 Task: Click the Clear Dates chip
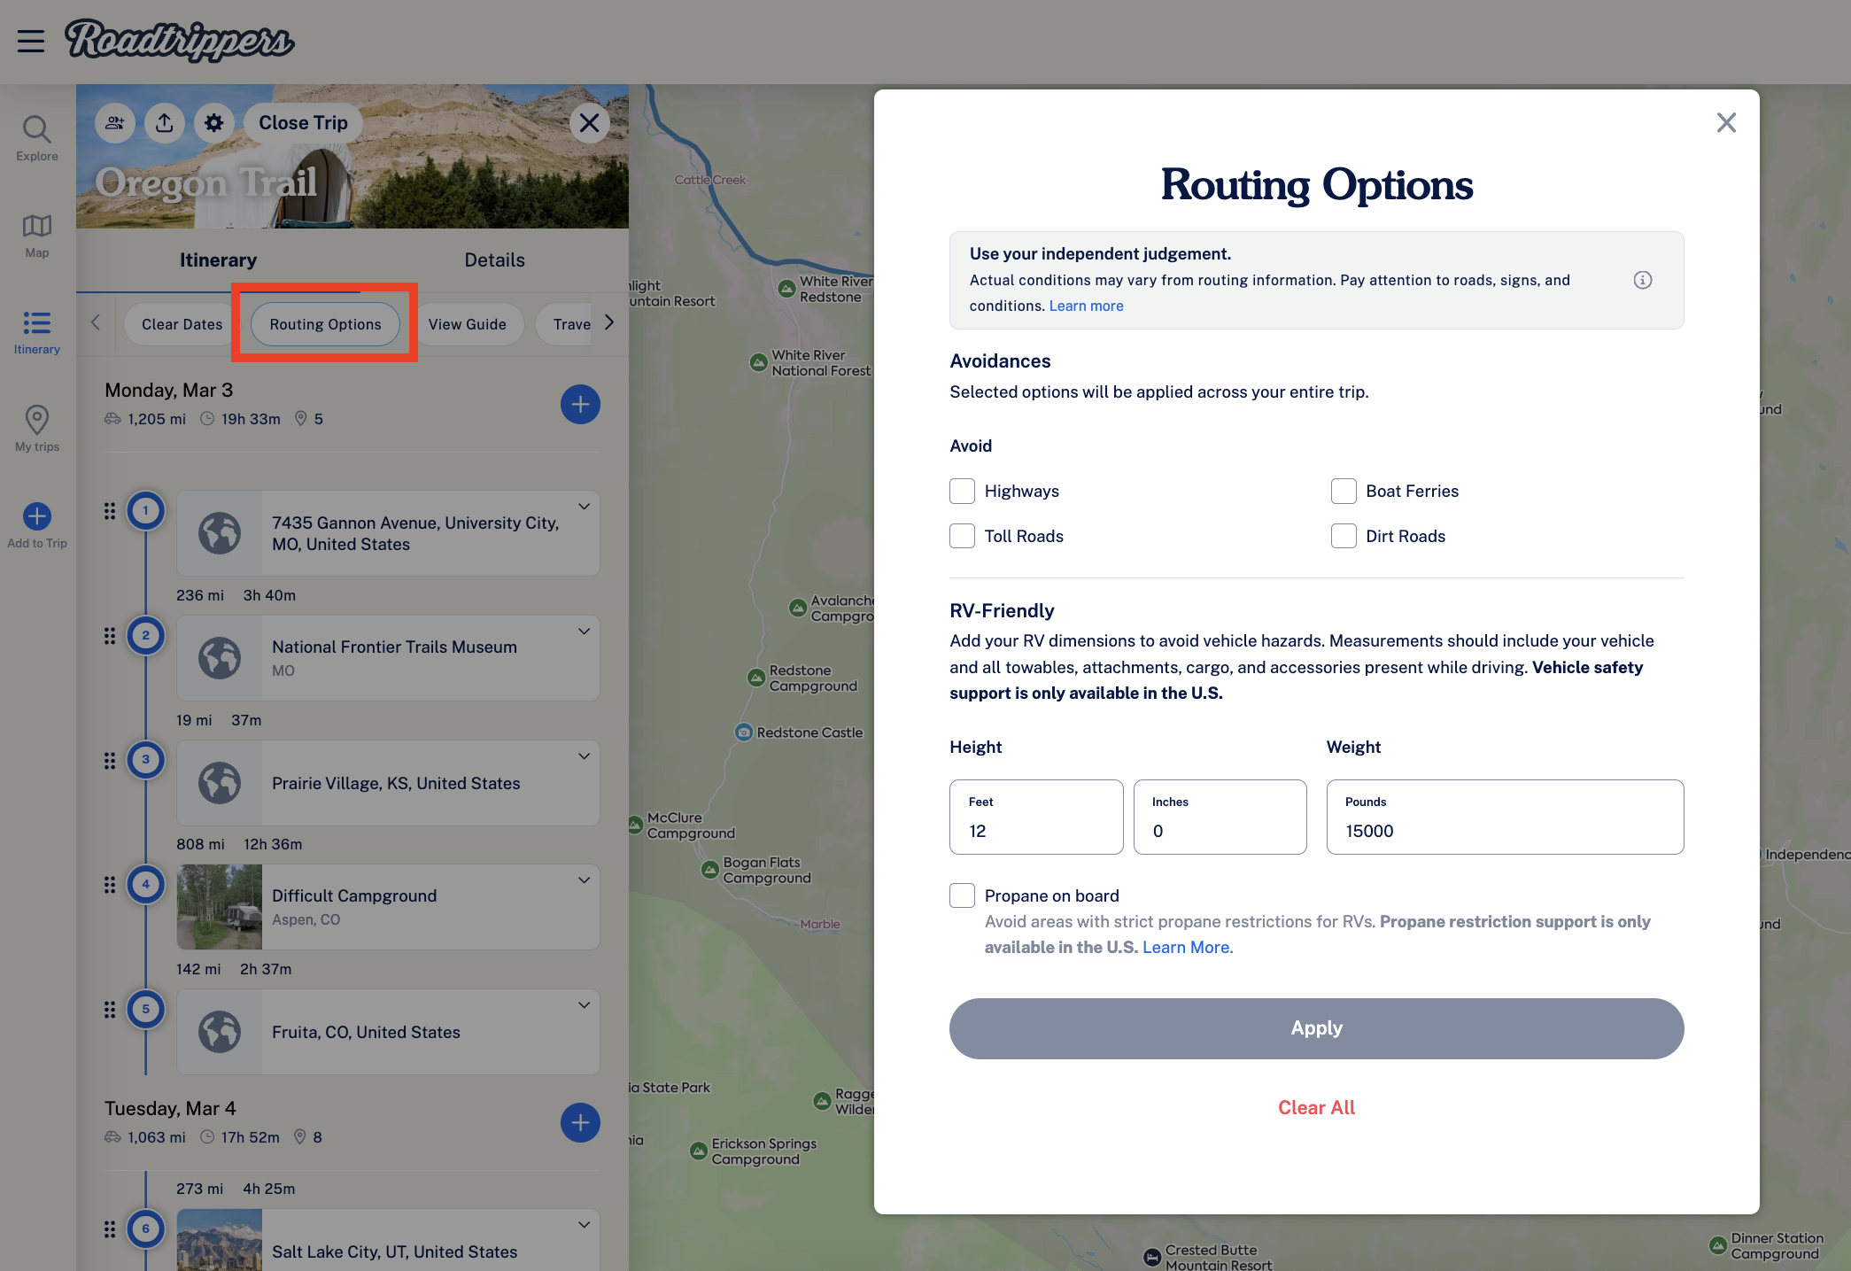coord(182,324)
